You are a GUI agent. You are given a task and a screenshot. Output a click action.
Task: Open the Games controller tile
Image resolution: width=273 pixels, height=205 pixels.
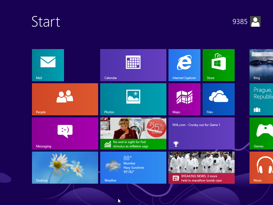pyautogui.click(x=261, y=133)
